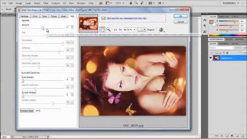Click the background color swatch in Color panel
Image resolution: width=247 pixels, height=139 pixels.
coord(214,25)
